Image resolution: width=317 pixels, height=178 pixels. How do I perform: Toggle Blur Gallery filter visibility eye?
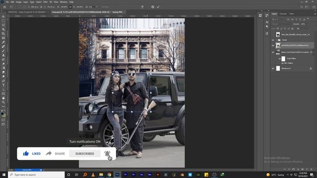pos(282,63)
